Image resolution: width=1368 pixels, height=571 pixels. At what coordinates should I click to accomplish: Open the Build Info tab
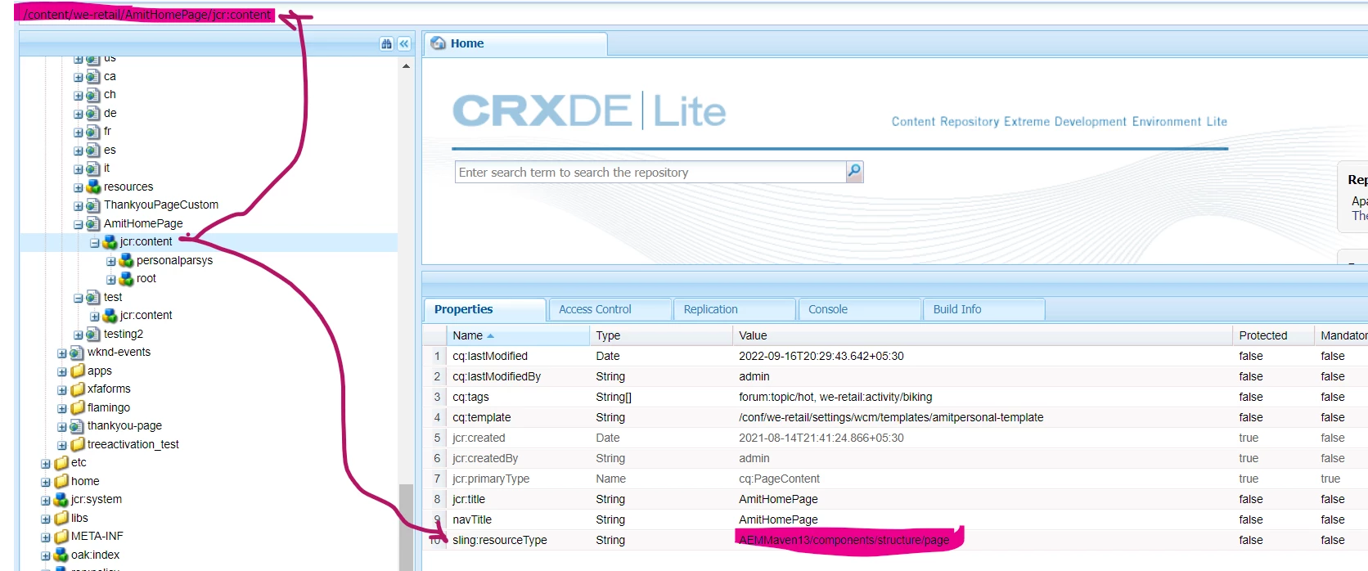coord(984,309)
